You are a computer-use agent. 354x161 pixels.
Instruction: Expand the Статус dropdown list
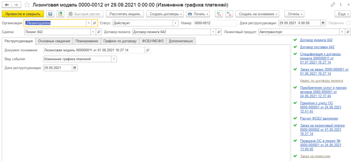click(x=175, y=23)
